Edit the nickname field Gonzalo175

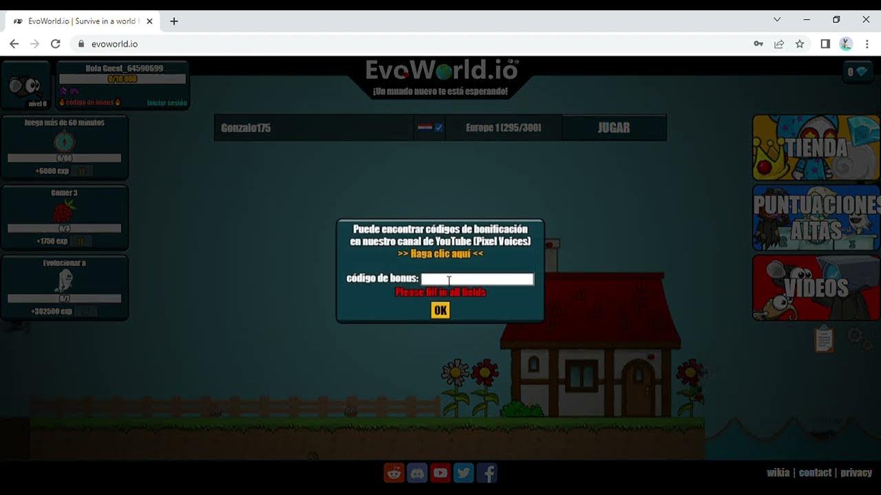[315, 128]
